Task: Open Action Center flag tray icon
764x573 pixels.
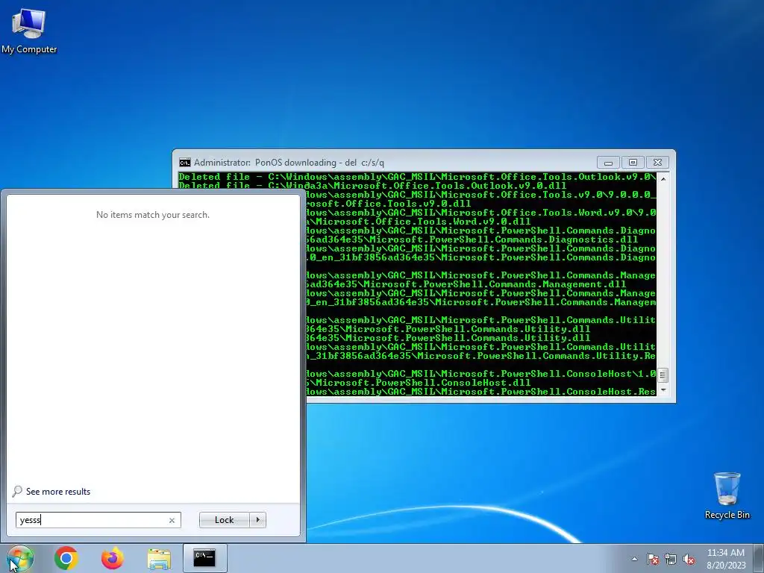Action: click(652, 559)
